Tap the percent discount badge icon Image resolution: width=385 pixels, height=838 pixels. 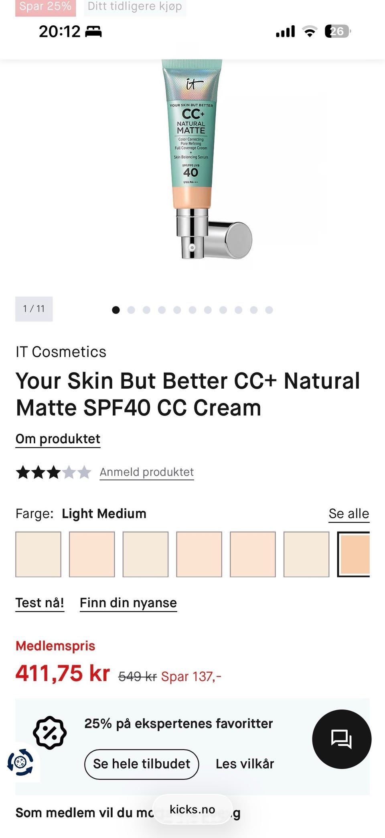[x=50, y=733]
